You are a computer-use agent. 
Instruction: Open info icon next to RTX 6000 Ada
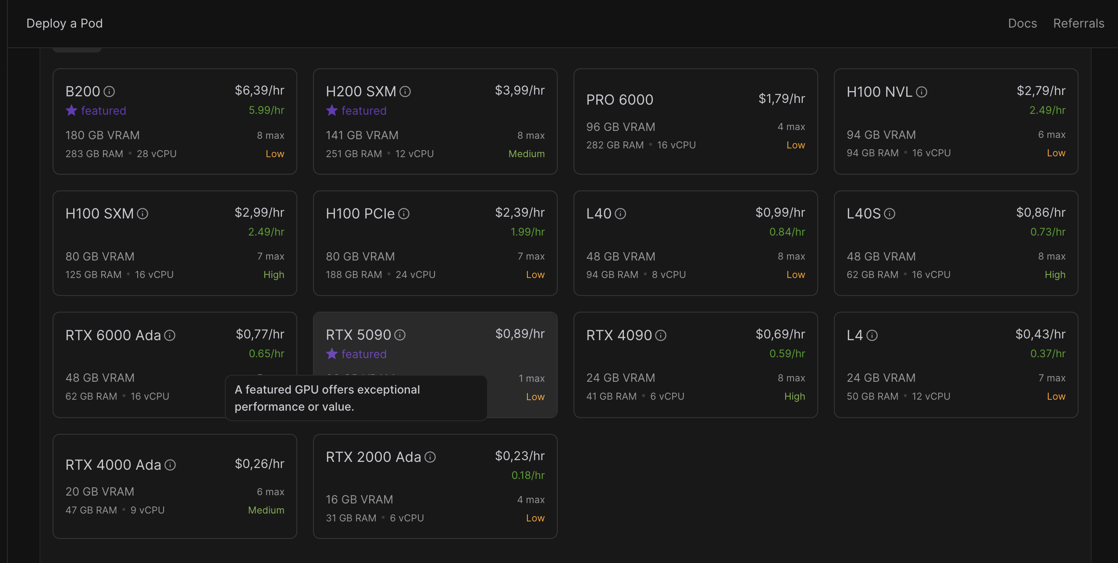(x=170, y=335)
